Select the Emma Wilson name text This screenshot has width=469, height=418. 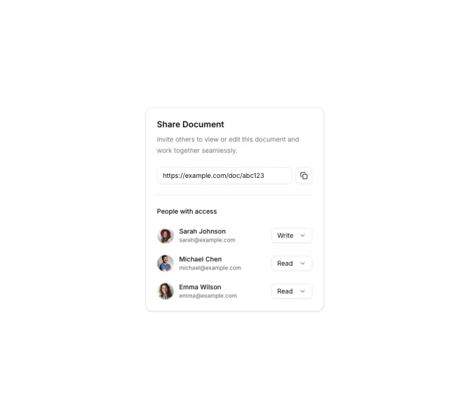click(x=200, y=287)
